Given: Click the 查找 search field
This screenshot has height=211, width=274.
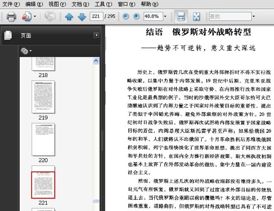Looking at the screenshot, I should click(230, 16).
